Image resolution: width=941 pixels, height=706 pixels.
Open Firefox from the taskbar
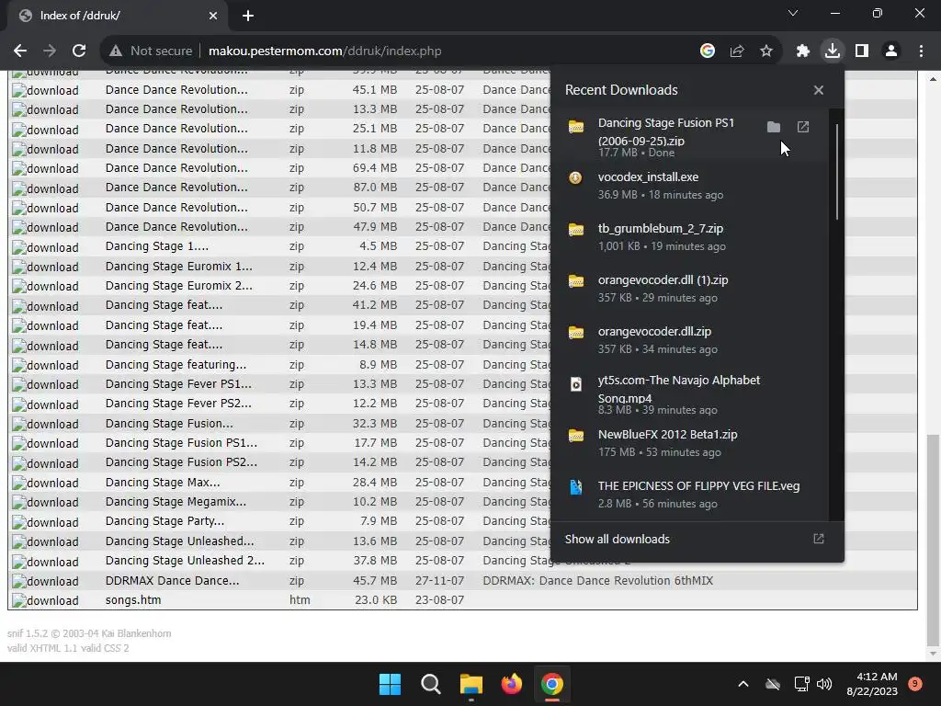point(511,684)
